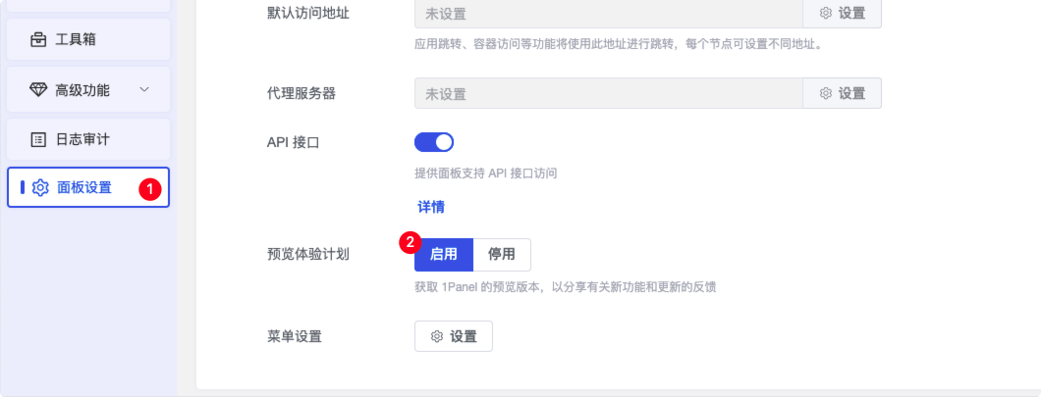Image resolution: width=1041 pixels, height=397 pixels.
Task: Click the 日志审计 list icon
Action: [38, 140]
